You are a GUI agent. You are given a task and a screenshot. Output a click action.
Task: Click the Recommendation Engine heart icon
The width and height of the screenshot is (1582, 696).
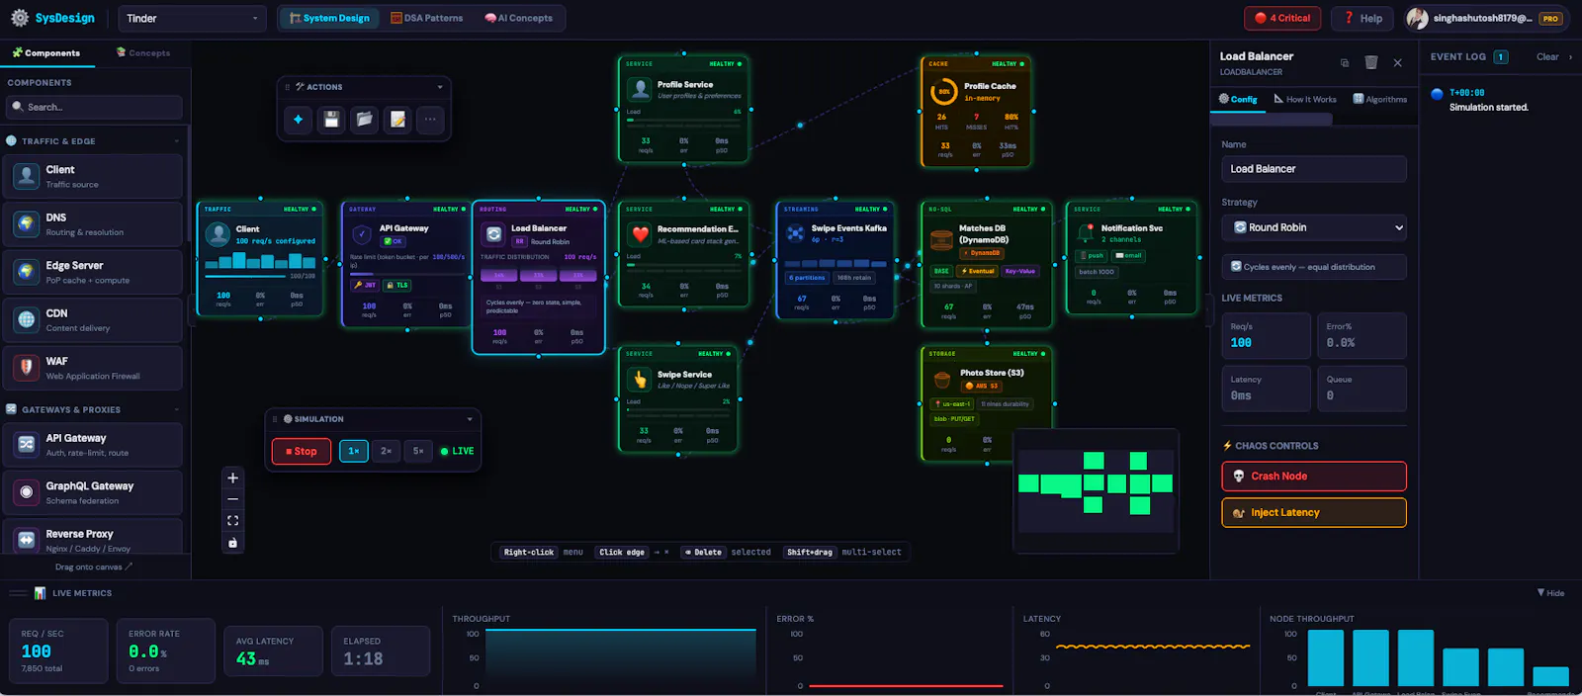(640, 234)
